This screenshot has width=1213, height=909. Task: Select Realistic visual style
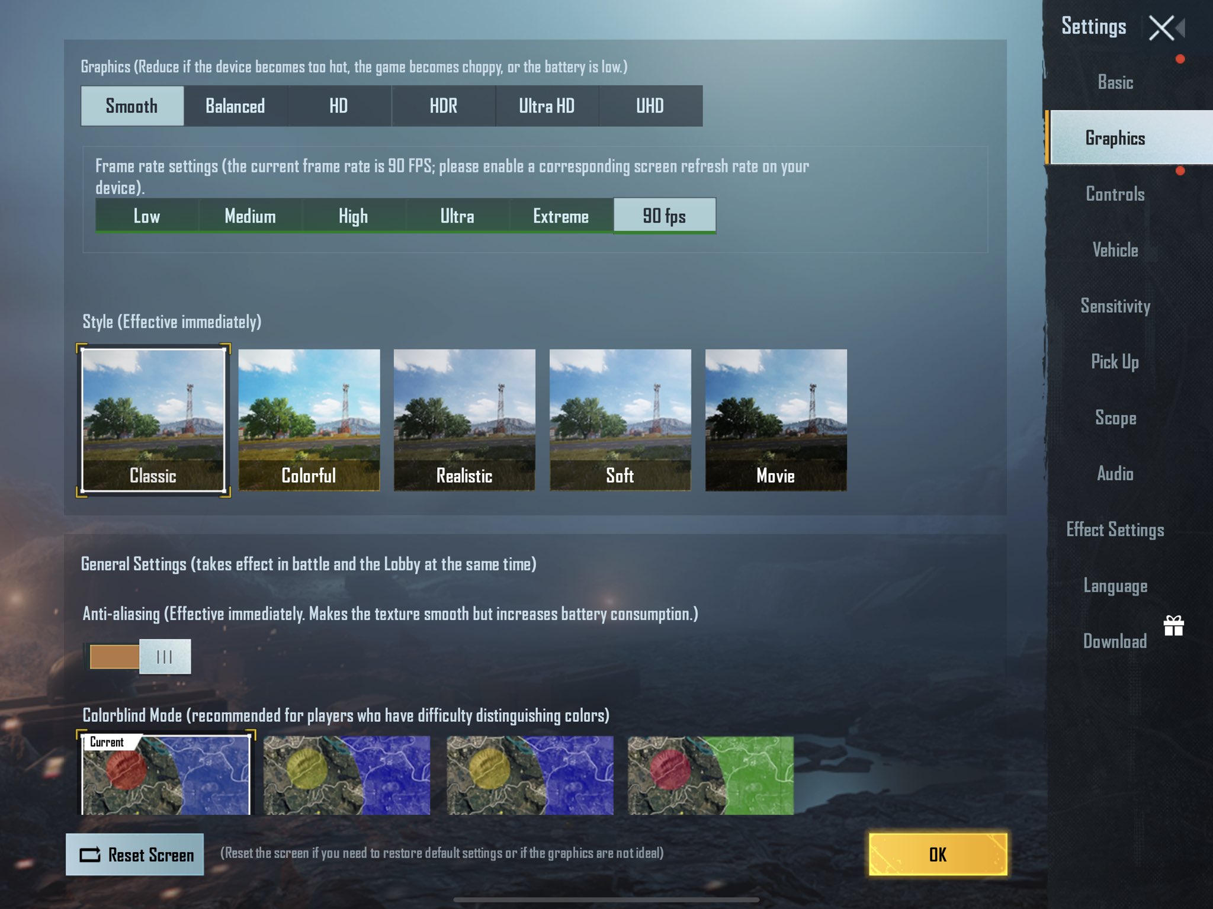coord(464,420)
